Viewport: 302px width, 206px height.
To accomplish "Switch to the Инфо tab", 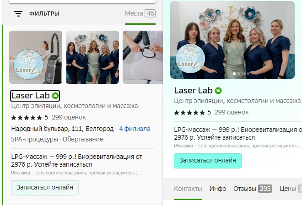I will [218, 189].
